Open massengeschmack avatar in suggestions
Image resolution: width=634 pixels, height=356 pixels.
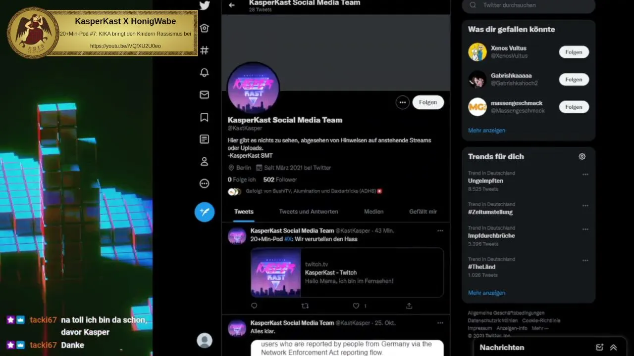click(477, 107)
